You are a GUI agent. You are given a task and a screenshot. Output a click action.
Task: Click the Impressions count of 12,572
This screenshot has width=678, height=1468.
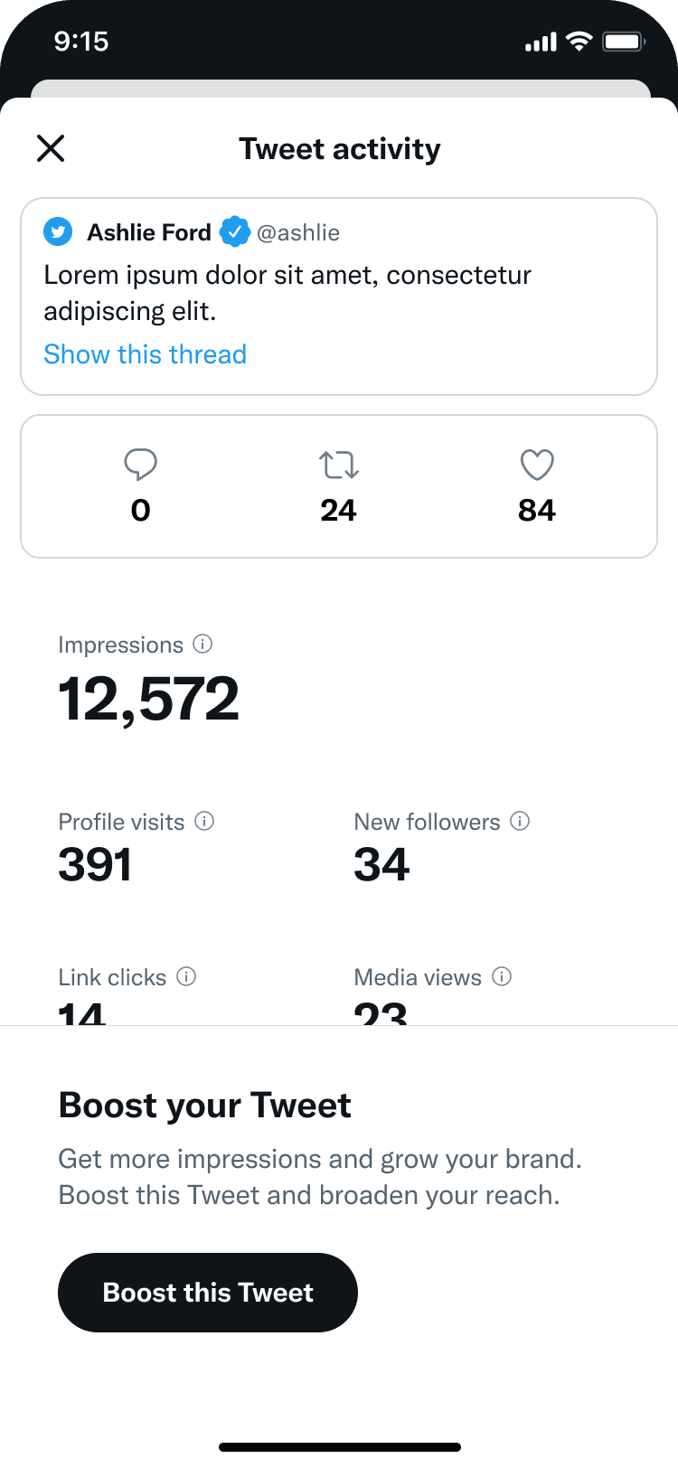(x=148, y=695)
